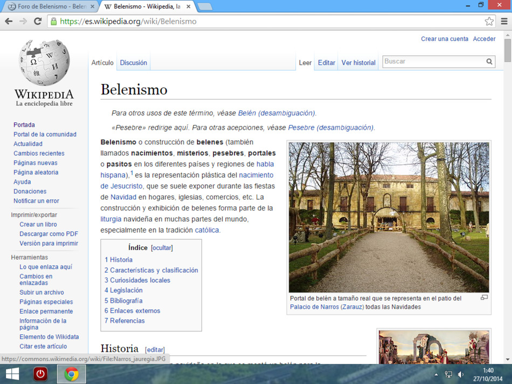Image resolution: width=512 pixels, height=384 pixels.
Task: Open Portal de la comunidad
Action: [x=45, y=134]
